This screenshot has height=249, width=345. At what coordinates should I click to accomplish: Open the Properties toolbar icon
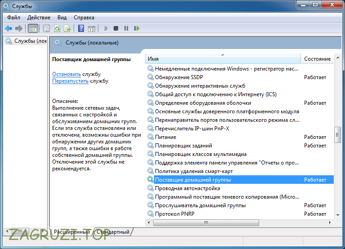click(46, 28)
